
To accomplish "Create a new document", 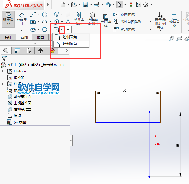I will tap(63, 5).
